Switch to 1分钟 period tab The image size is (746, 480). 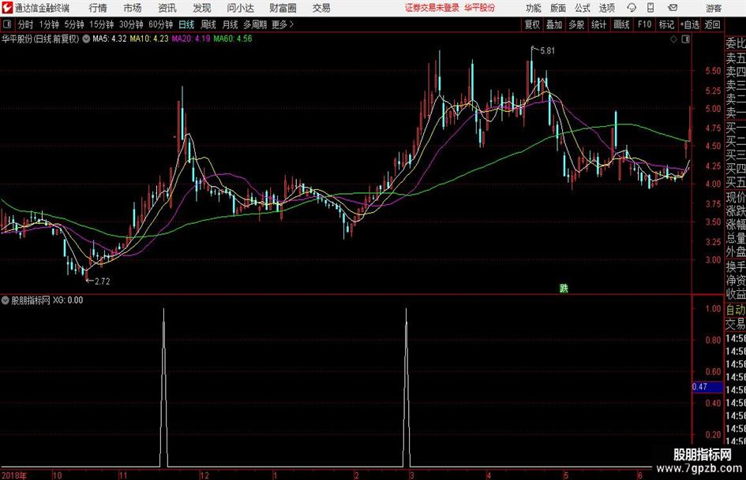click(x=48, y=24)
